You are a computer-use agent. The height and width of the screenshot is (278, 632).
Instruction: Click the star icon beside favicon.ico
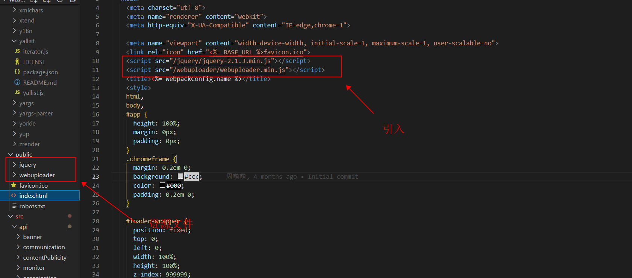point(14,185)
